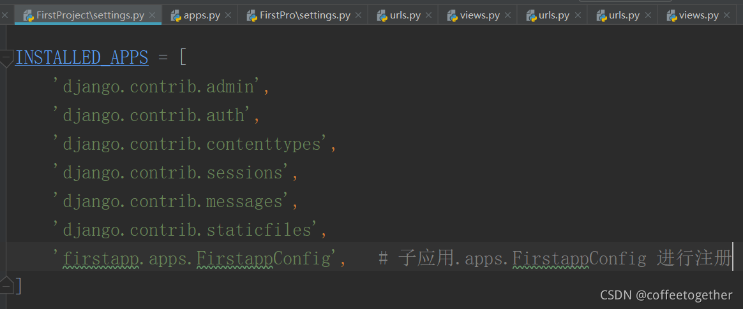Switch to the rightmost views.py tab
The width and height of the screenshot is (743, 309).
(x=698, y=15)
